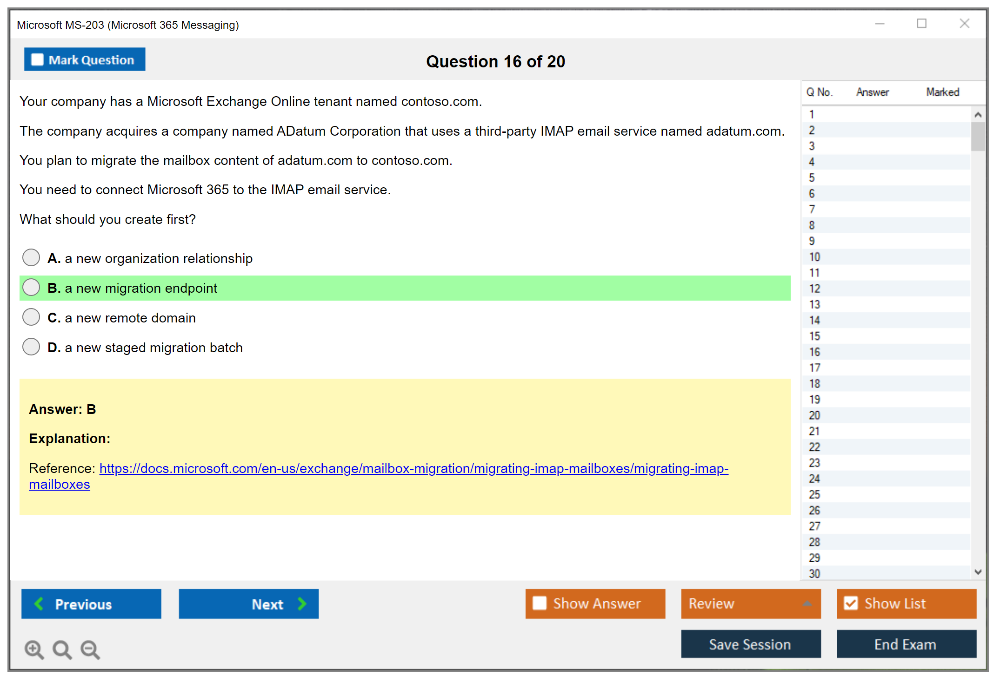Select answer A, new organization relationship
1000x683 pixels.
(x=31, y=257)
